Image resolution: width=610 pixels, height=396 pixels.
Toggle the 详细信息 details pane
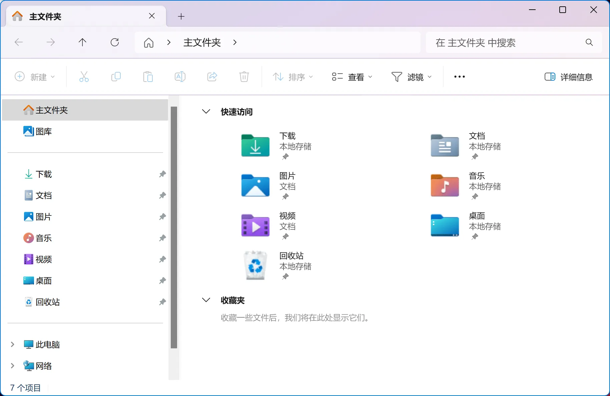569,77
